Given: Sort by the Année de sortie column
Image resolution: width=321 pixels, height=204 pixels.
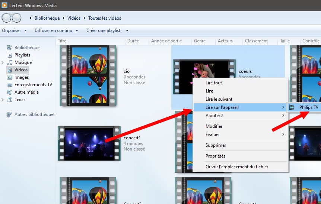Looking at the screenshot, I should (170, 41).
